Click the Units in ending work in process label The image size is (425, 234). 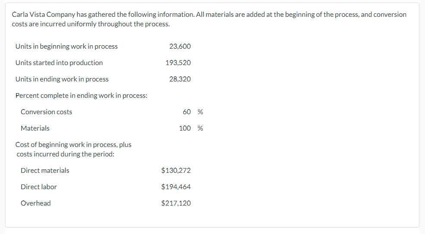62,79
